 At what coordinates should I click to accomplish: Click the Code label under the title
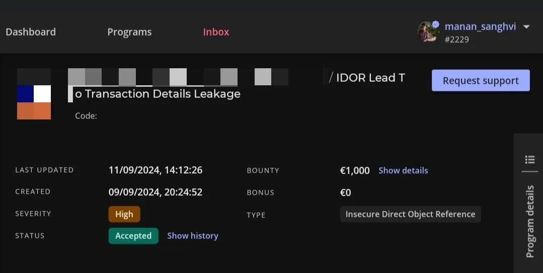86,116
